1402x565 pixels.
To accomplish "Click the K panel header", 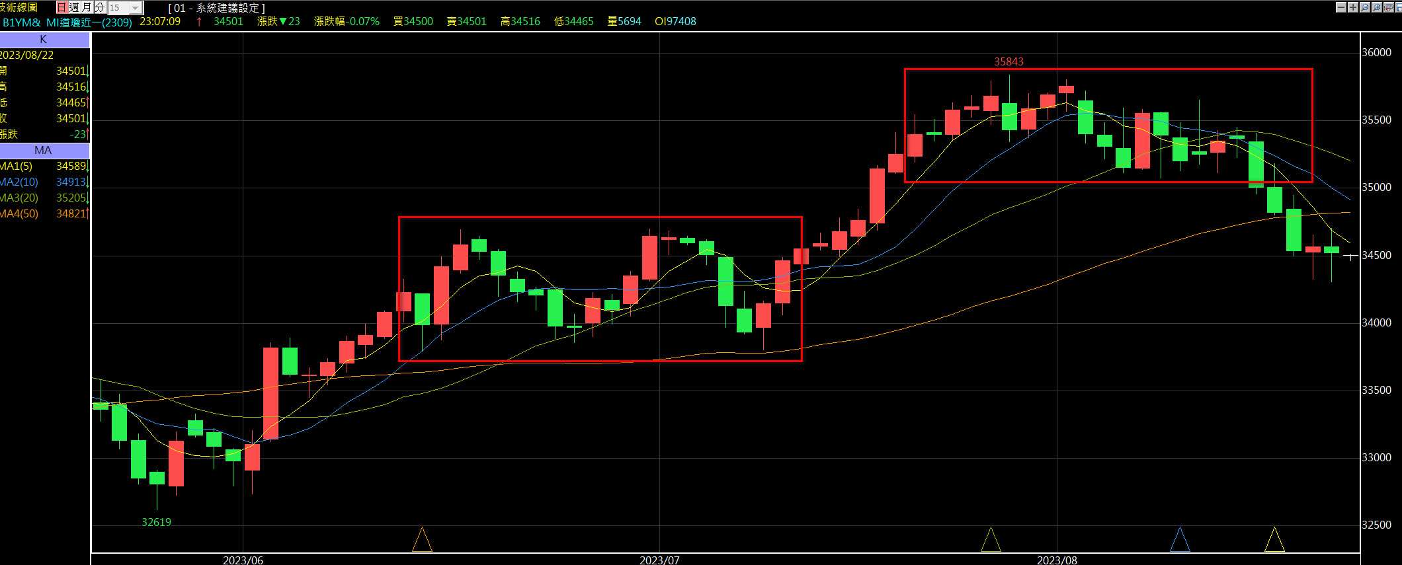I will 44,40.
